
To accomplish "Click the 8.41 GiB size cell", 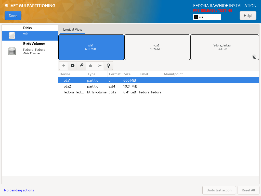I will pos(129,92).
